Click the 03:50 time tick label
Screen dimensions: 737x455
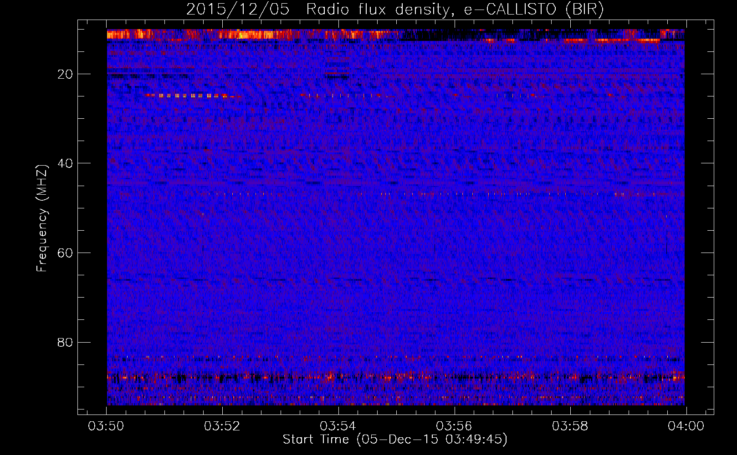coord(106,426)
